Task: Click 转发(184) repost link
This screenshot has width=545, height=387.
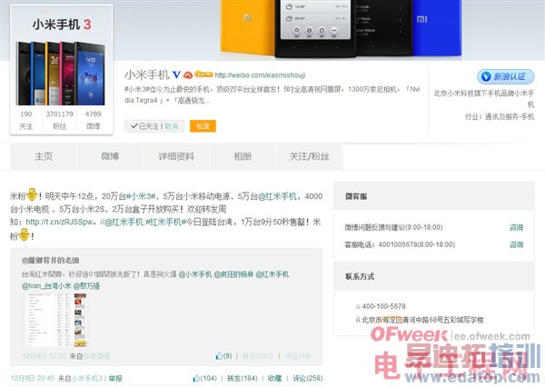Action: pos(243,378)
